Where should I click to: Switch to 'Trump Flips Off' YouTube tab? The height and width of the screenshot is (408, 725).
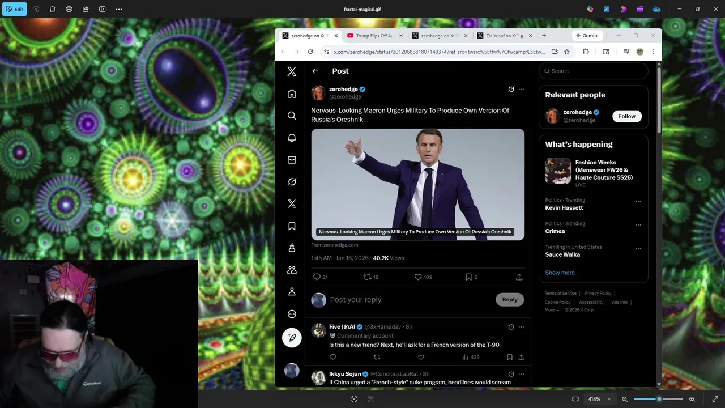coord(375,36)
